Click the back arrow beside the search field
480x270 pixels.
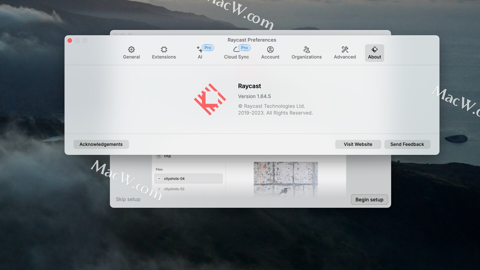coord(159,156)
